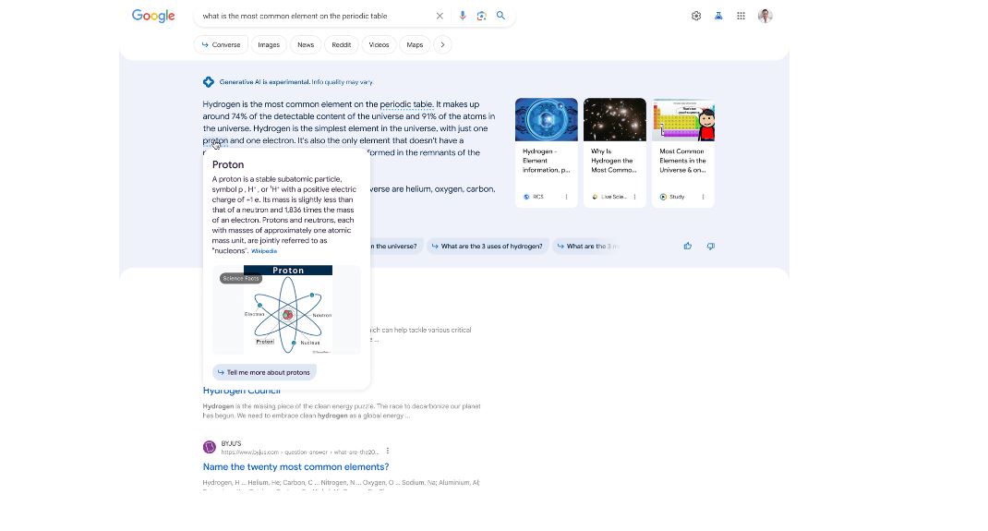
Task: Open the Wikipedia link in Proton popup
Action: 264,251
